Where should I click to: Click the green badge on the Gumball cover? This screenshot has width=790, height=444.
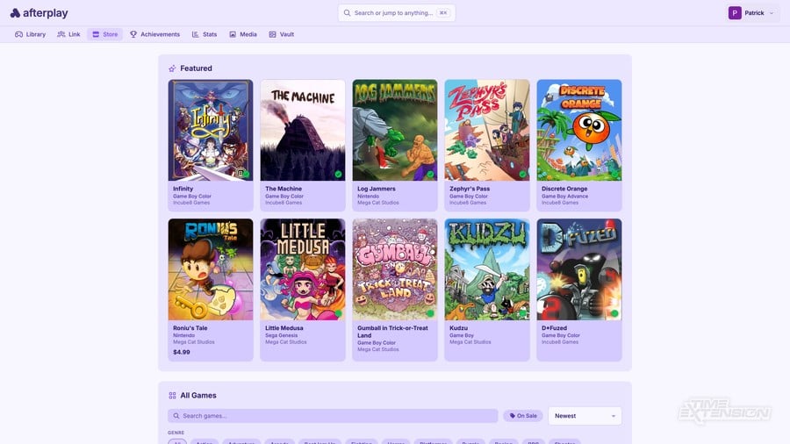click(430, 313)
